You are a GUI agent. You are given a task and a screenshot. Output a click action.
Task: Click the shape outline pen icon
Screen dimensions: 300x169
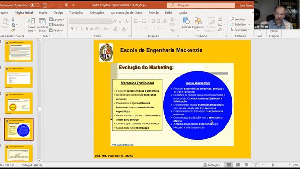click(220, 24)
